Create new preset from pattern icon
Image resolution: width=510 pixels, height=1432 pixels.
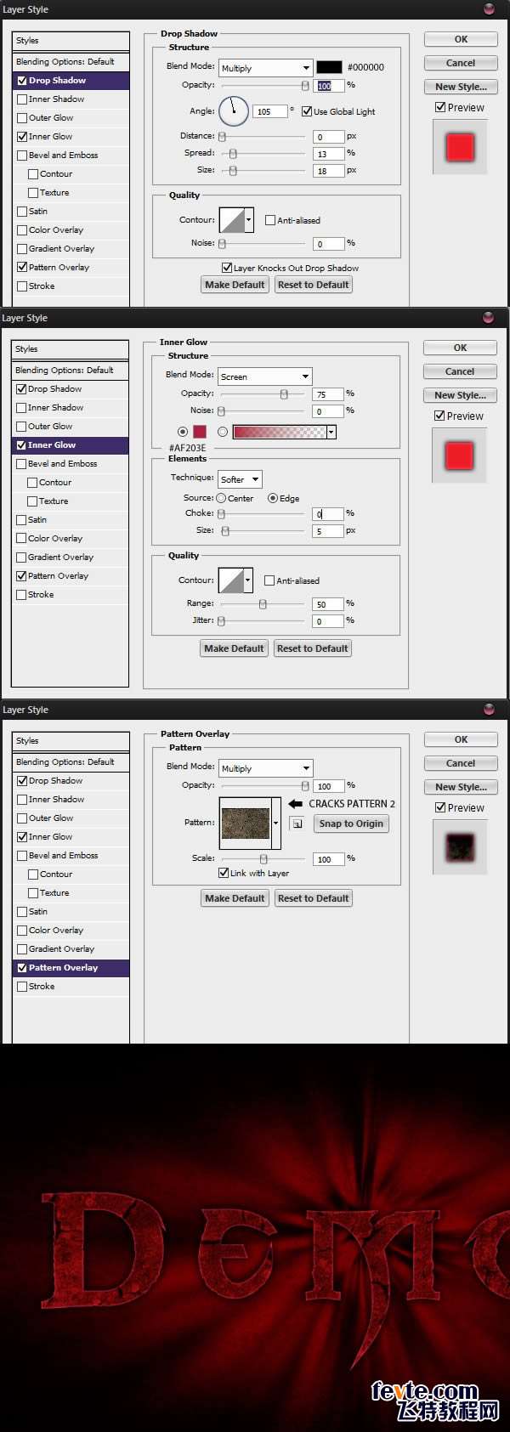tap(297, 824)
